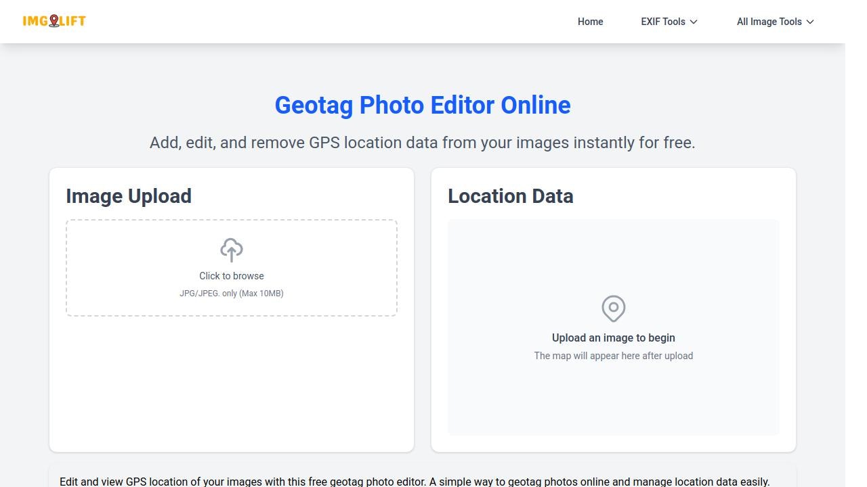
Task: Click "The map will appear here after upload"
Action: point(614,356)
